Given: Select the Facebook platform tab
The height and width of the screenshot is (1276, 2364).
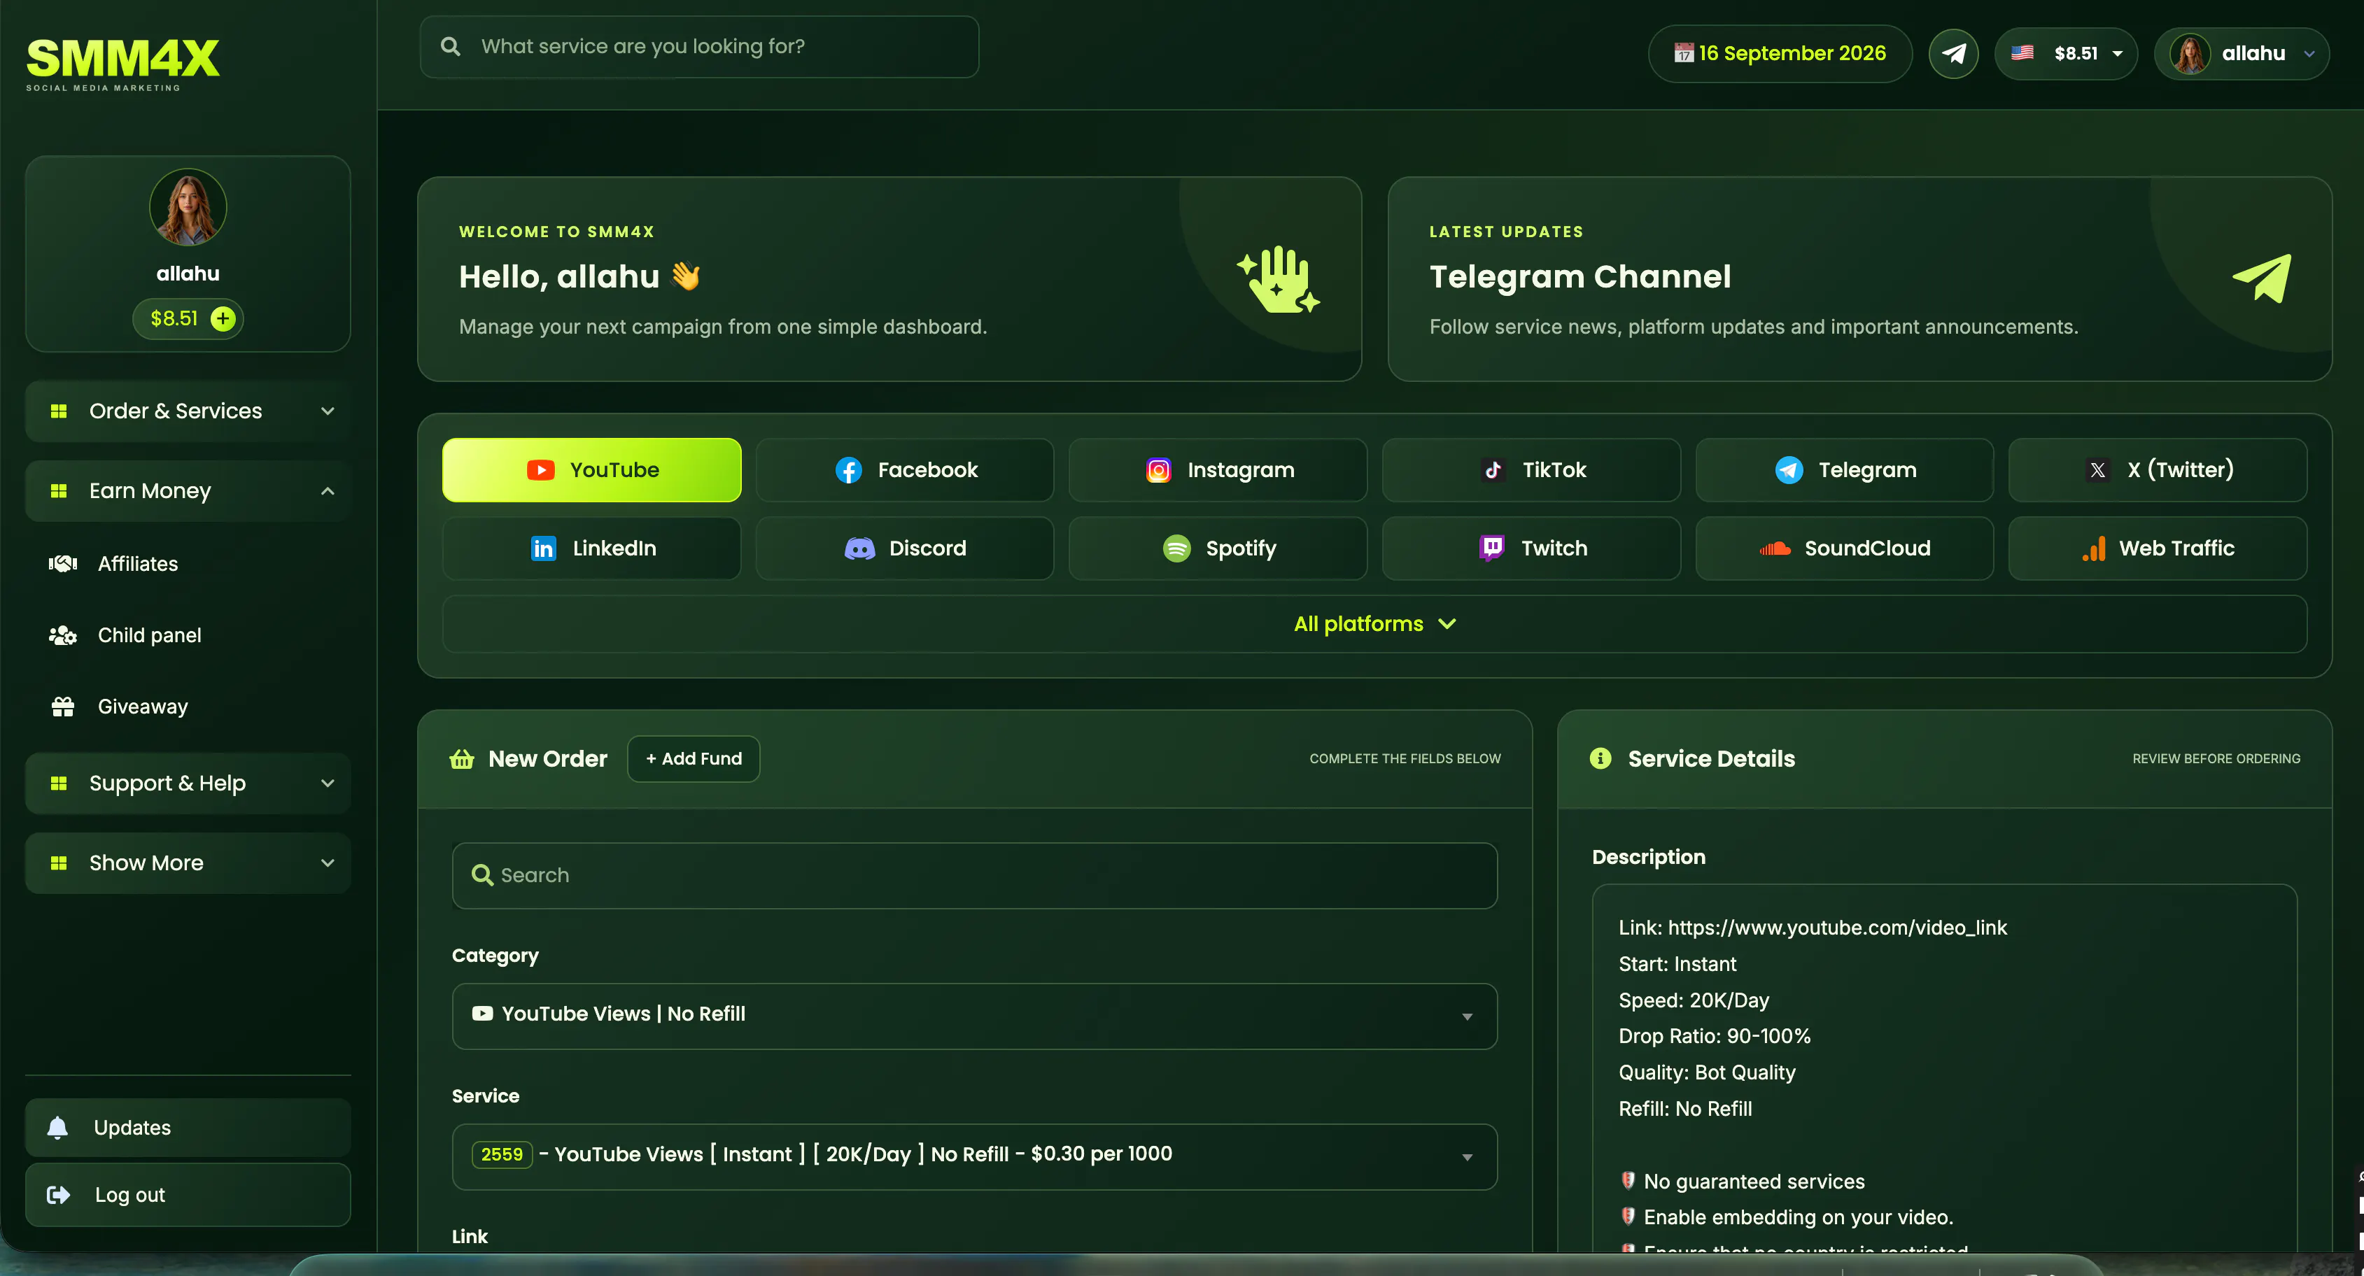Looking at the screenshot, I should pyautogui.click(x=905, y=469).
